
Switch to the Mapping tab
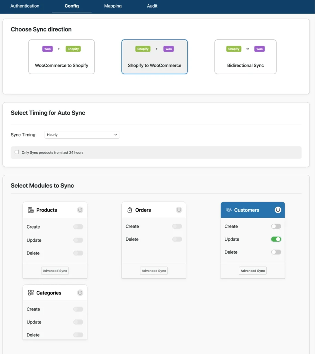pos(113,6)
